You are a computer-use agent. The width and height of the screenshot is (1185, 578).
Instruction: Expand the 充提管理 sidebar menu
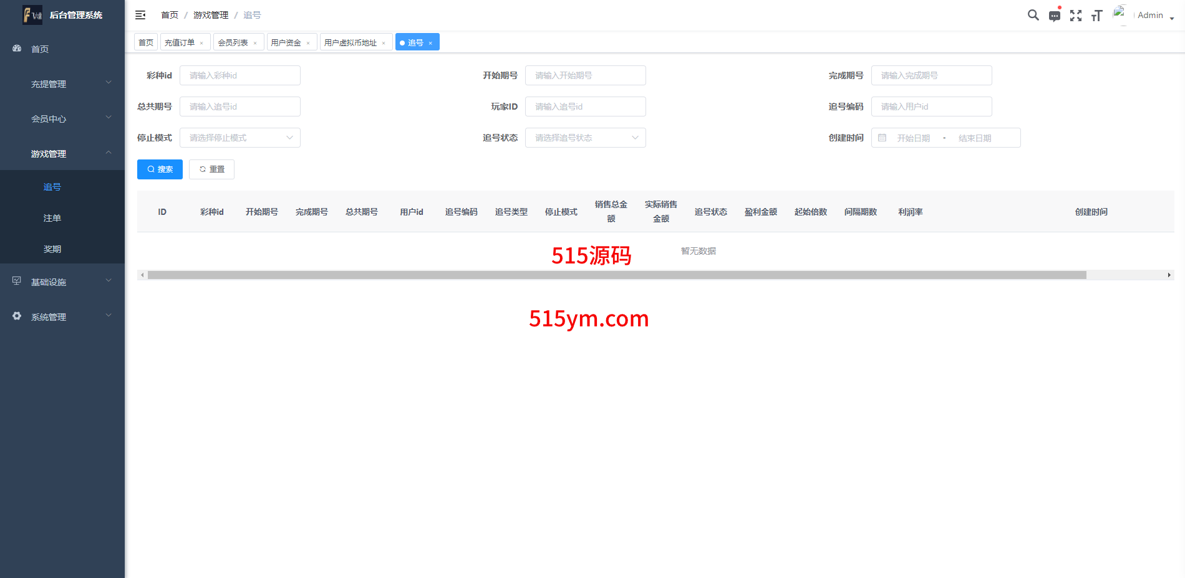point(62,83)
